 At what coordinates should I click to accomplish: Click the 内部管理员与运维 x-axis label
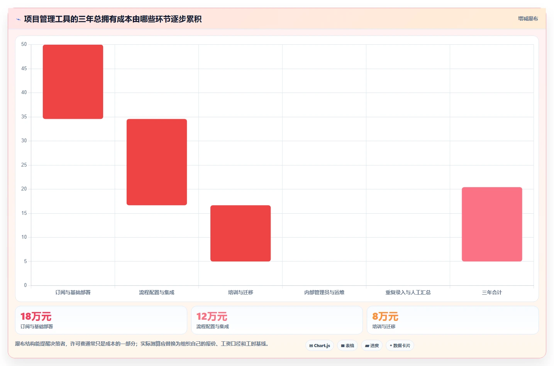pos(324,292)
